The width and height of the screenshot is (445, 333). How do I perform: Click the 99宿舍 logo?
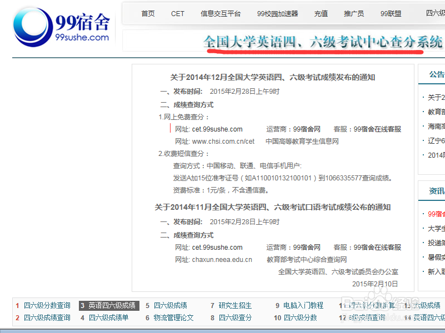61,28
